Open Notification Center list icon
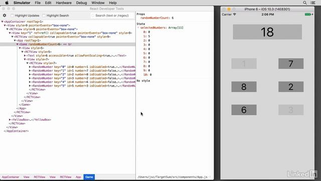 click(x=313, y=3)
